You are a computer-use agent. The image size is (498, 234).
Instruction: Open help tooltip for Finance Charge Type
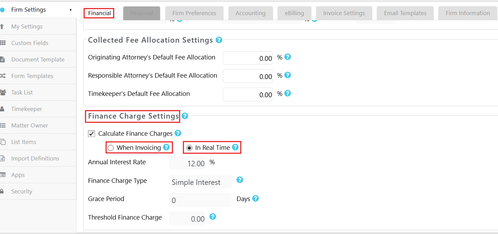click(x=240, y=180)
